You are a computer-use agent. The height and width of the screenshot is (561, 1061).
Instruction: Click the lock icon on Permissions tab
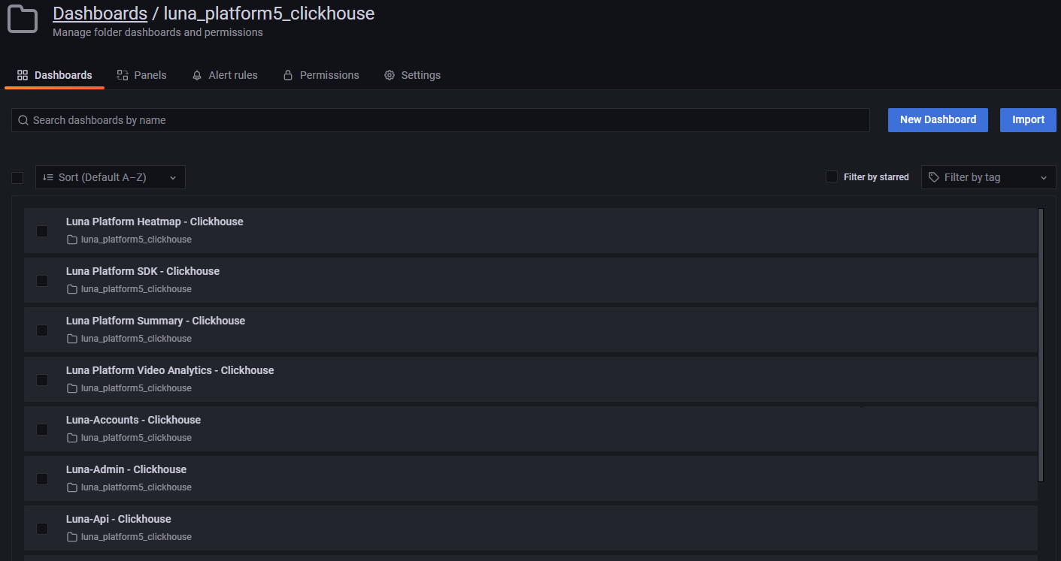tap(287, 75)
